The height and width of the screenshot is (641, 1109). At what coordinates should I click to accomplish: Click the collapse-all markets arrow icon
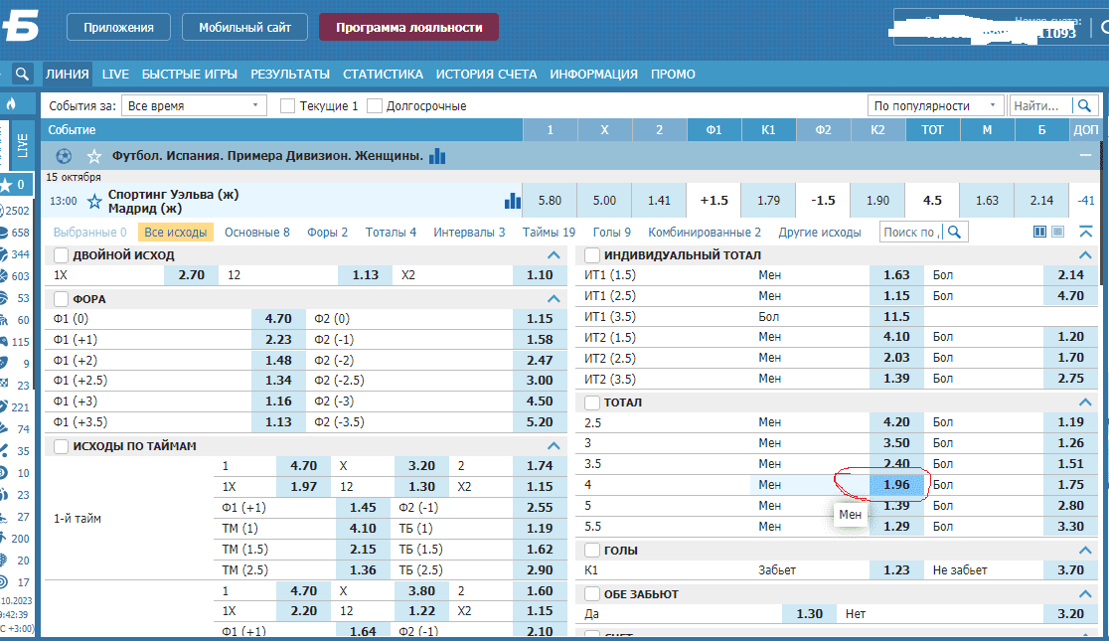click(1086, 232)
